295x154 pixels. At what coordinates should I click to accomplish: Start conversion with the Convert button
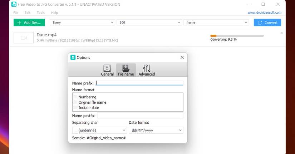(x=267, y=22)
